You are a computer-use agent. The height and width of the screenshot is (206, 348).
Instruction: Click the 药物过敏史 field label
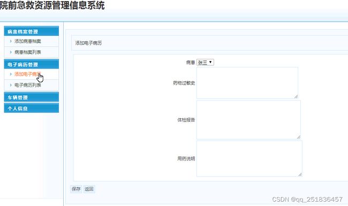pyautogui.click(x=184, y=83)
